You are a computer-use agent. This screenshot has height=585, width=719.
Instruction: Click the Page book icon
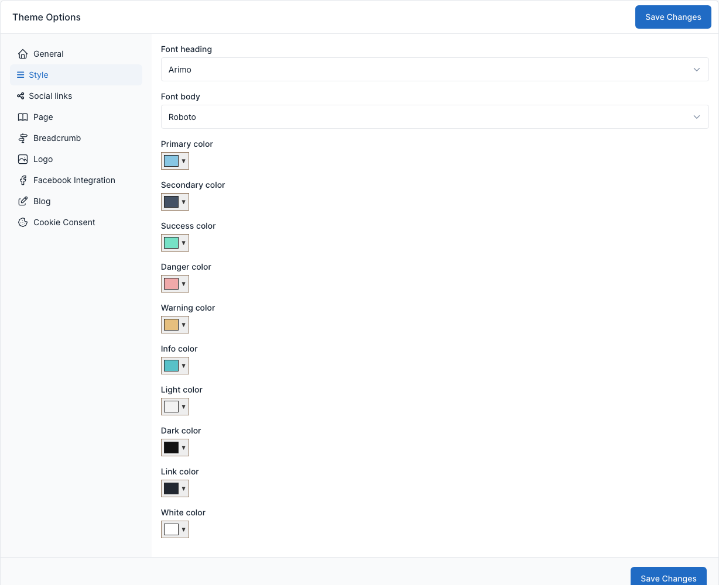point(23,117)
